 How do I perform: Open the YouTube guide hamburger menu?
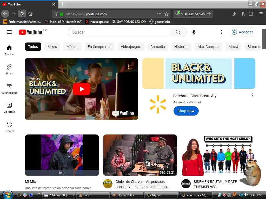coord(9,32)
